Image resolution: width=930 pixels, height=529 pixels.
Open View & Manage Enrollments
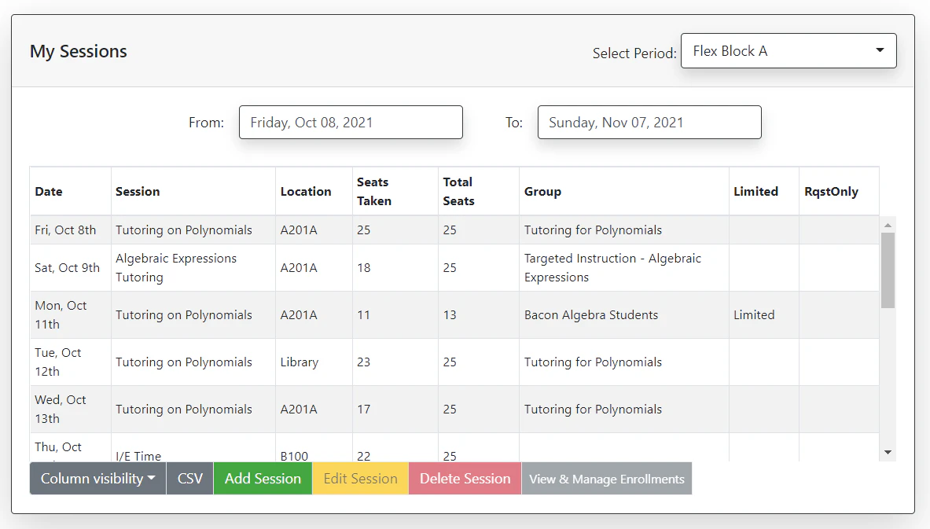(x=606, y=478)
